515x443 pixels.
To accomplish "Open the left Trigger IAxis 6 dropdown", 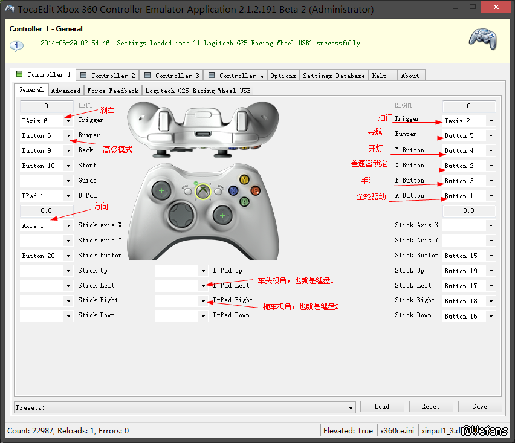I will point(68,121).
